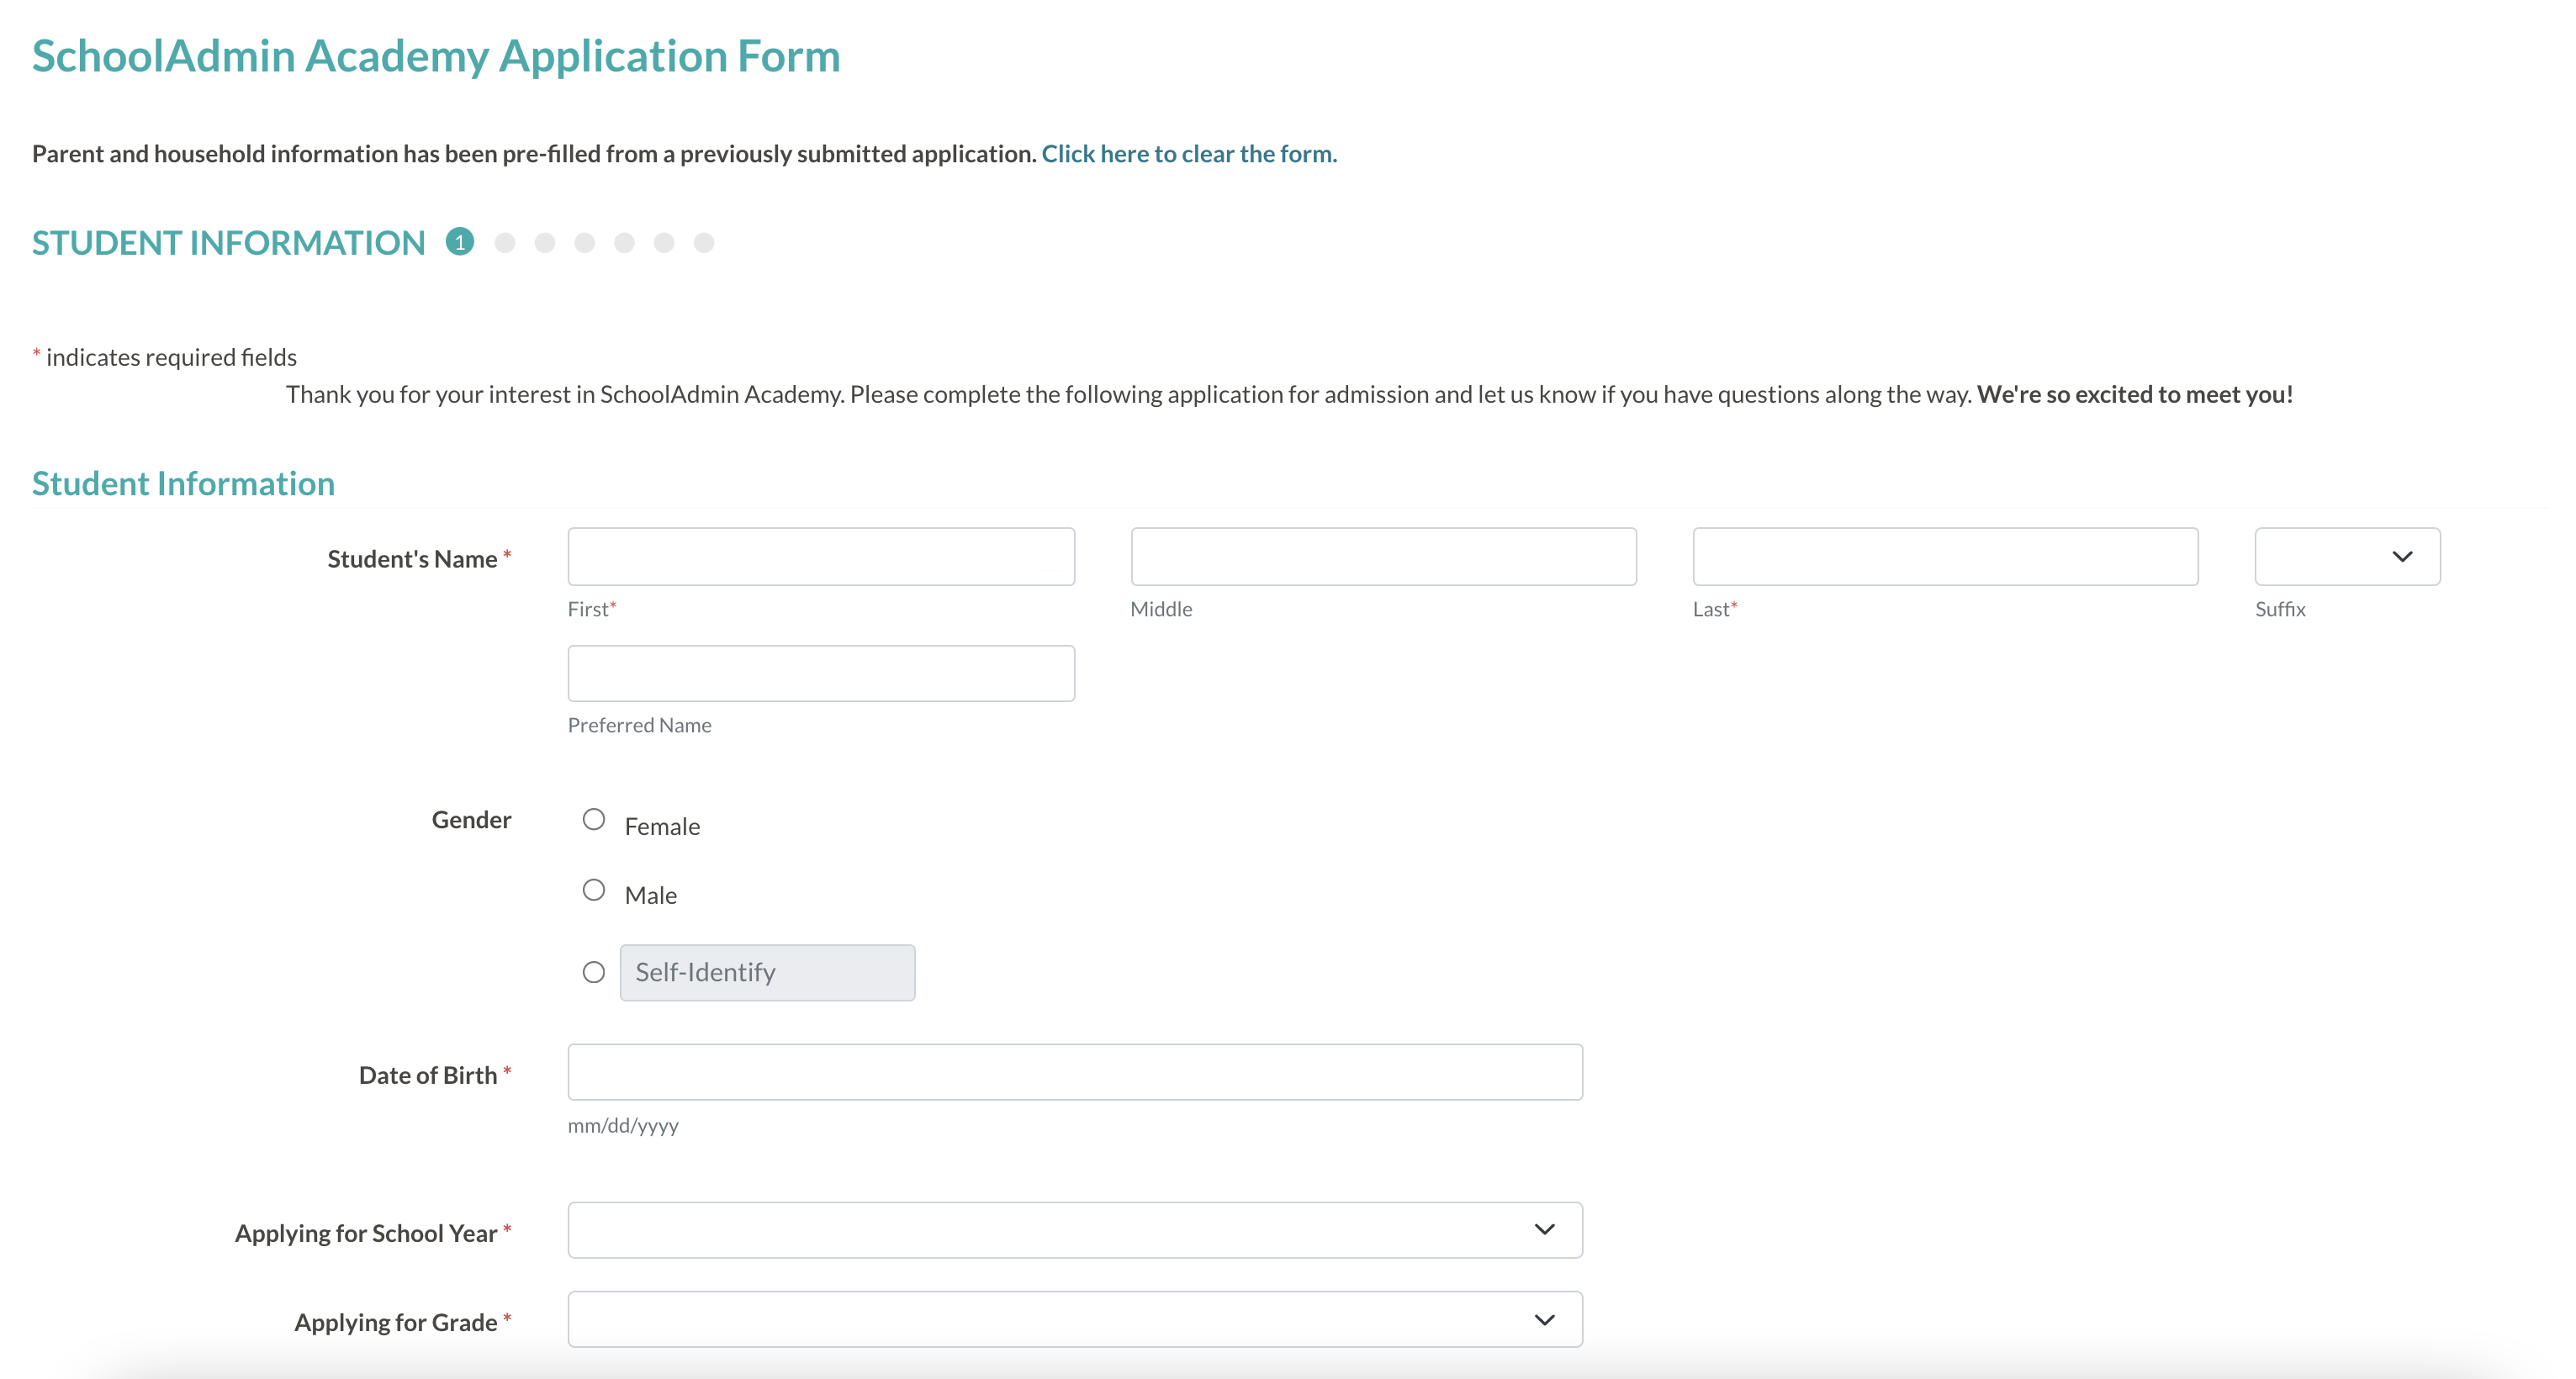Focus the Middle name input field
Screen dimensions: 2576x1379
coord(1383,556)
